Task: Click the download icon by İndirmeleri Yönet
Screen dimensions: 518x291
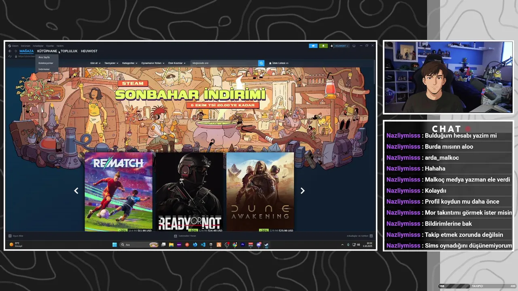Action: tap(175, 236)
